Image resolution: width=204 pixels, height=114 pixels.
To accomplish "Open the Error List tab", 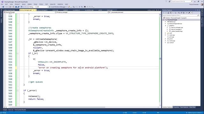I will pos(11,110).
